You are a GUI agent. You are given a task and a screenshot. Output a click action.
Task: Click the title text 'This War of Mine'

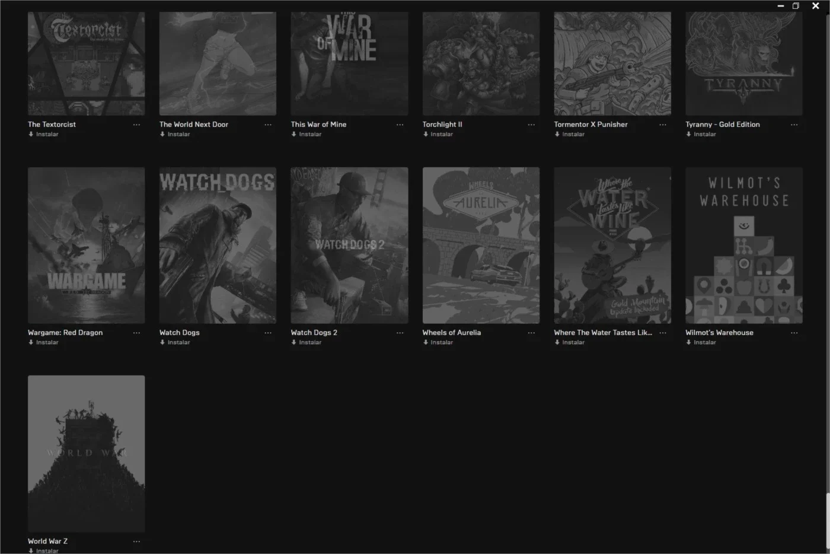[319, 125]
